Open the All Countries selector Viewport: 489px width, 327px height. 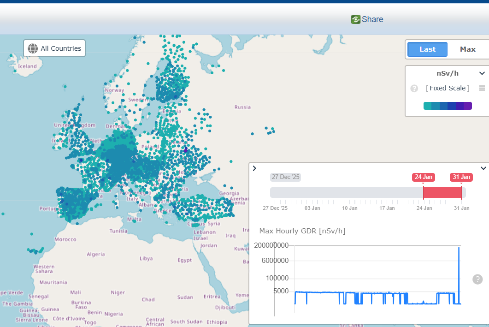click(x=54, y=48)
